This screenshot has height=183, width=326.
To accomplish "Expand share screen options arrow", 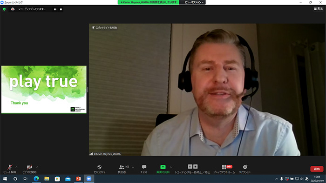I will tap(171, 167).
